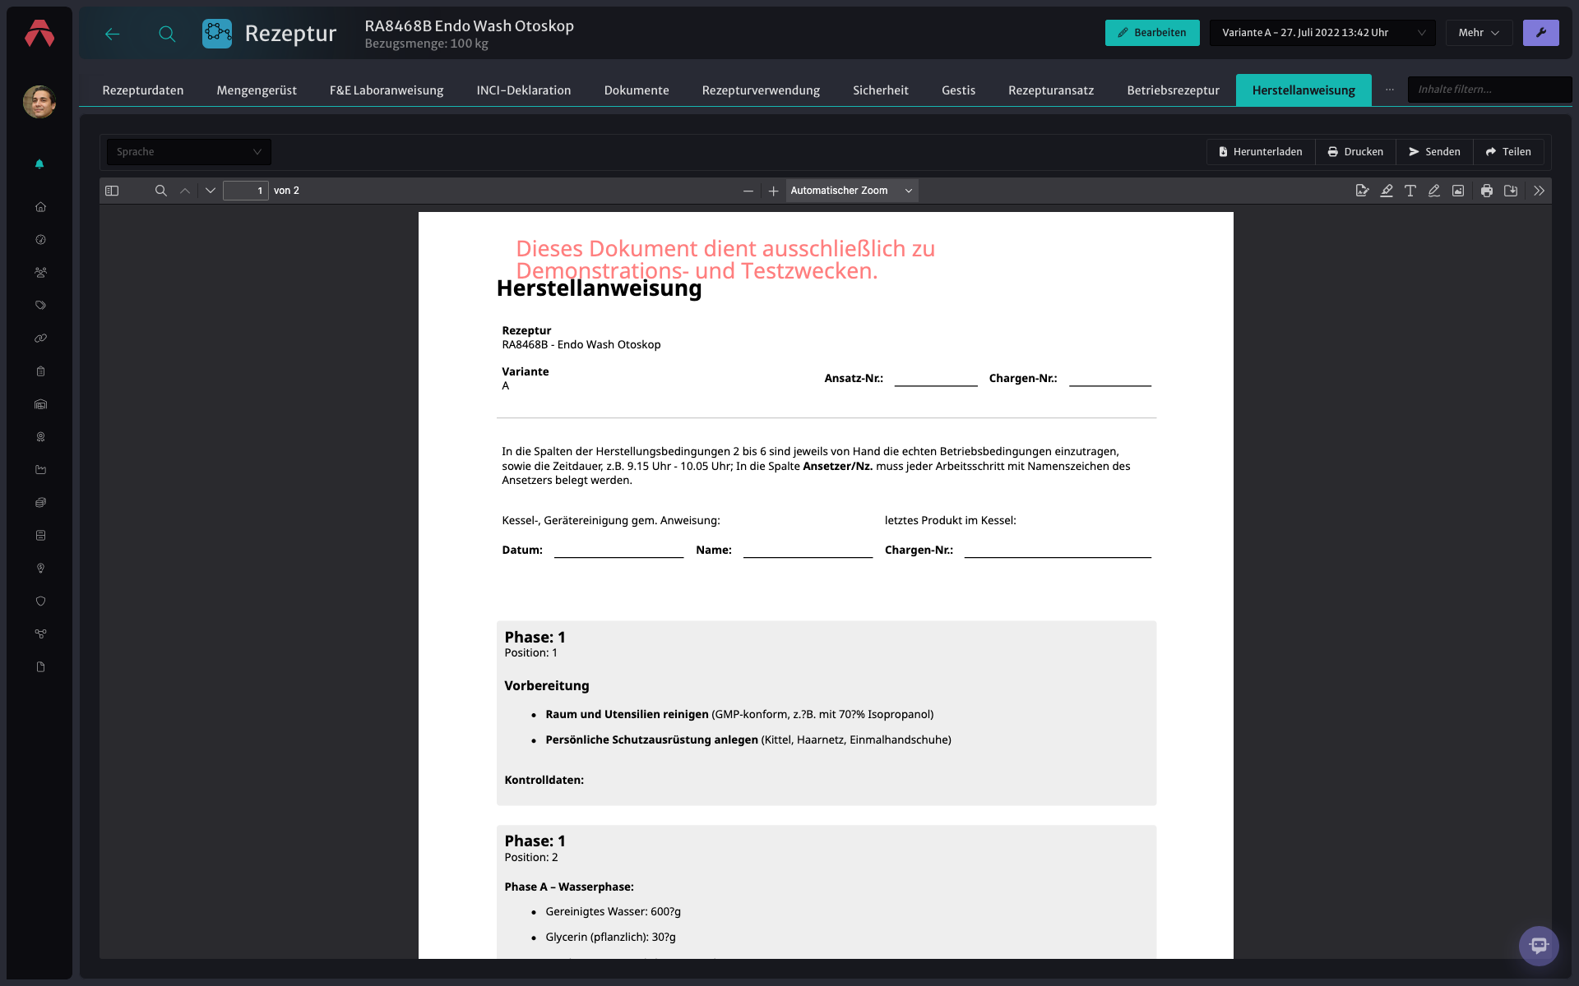Image resolution: width=1579 pixels, height=986 pixels.
Task: Open the coins stack icon in sidebar
Action: point(40,503)
